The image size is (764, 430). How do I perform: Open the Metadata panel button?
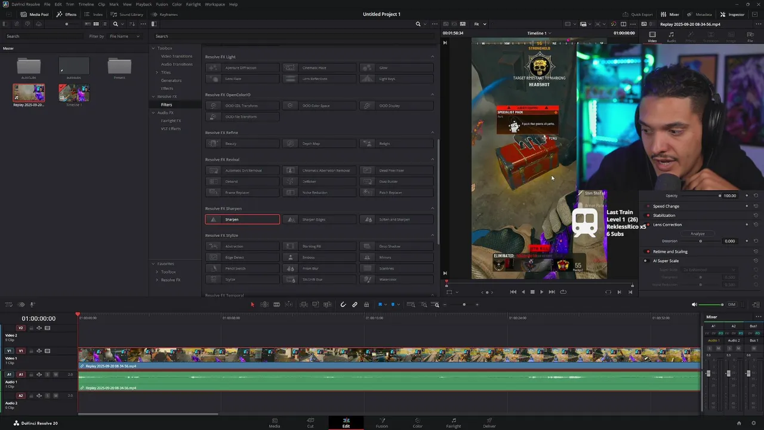pyautogui.click(x=699, y=14)
